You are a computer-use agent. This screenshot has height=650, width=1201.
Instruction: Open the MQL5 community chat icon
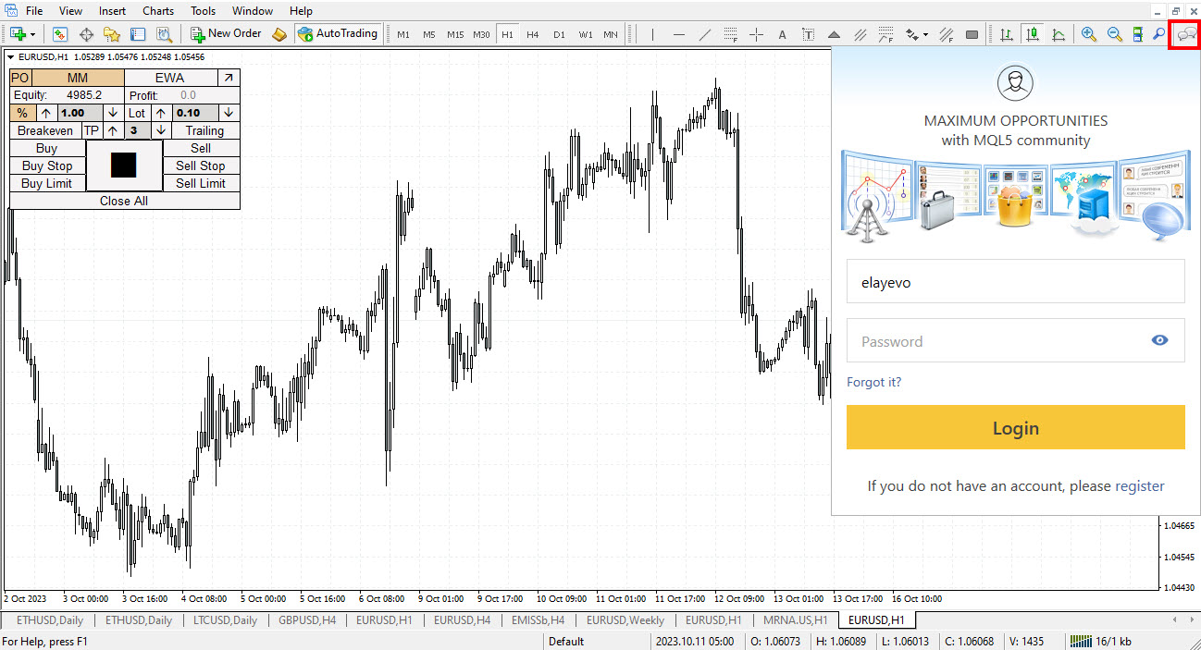click(1185, 34)
